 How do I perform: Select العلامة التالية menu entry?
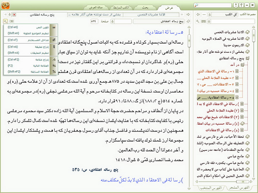tap(31, 66)
